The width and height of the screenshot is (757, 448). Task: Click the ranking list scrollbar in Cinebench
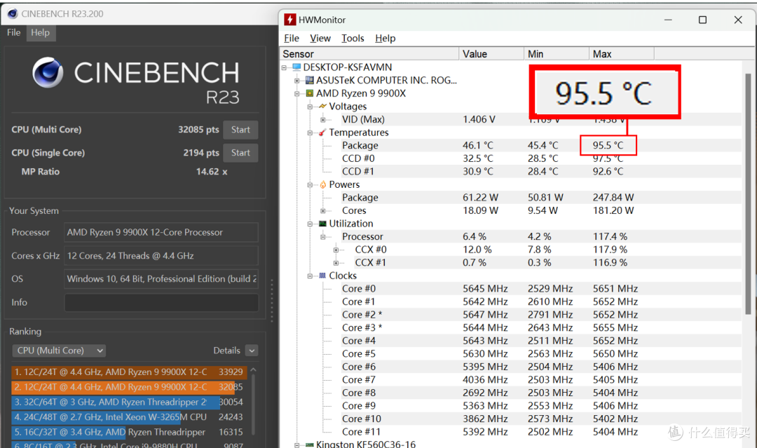253,405
